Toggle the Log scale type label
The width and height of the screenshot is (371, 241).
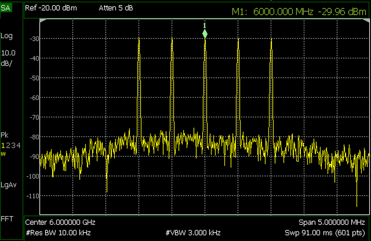click(x=6, y=36)
